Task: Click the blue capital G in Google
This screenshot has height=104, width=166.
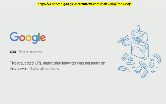Action: click(x=14, y=36)
